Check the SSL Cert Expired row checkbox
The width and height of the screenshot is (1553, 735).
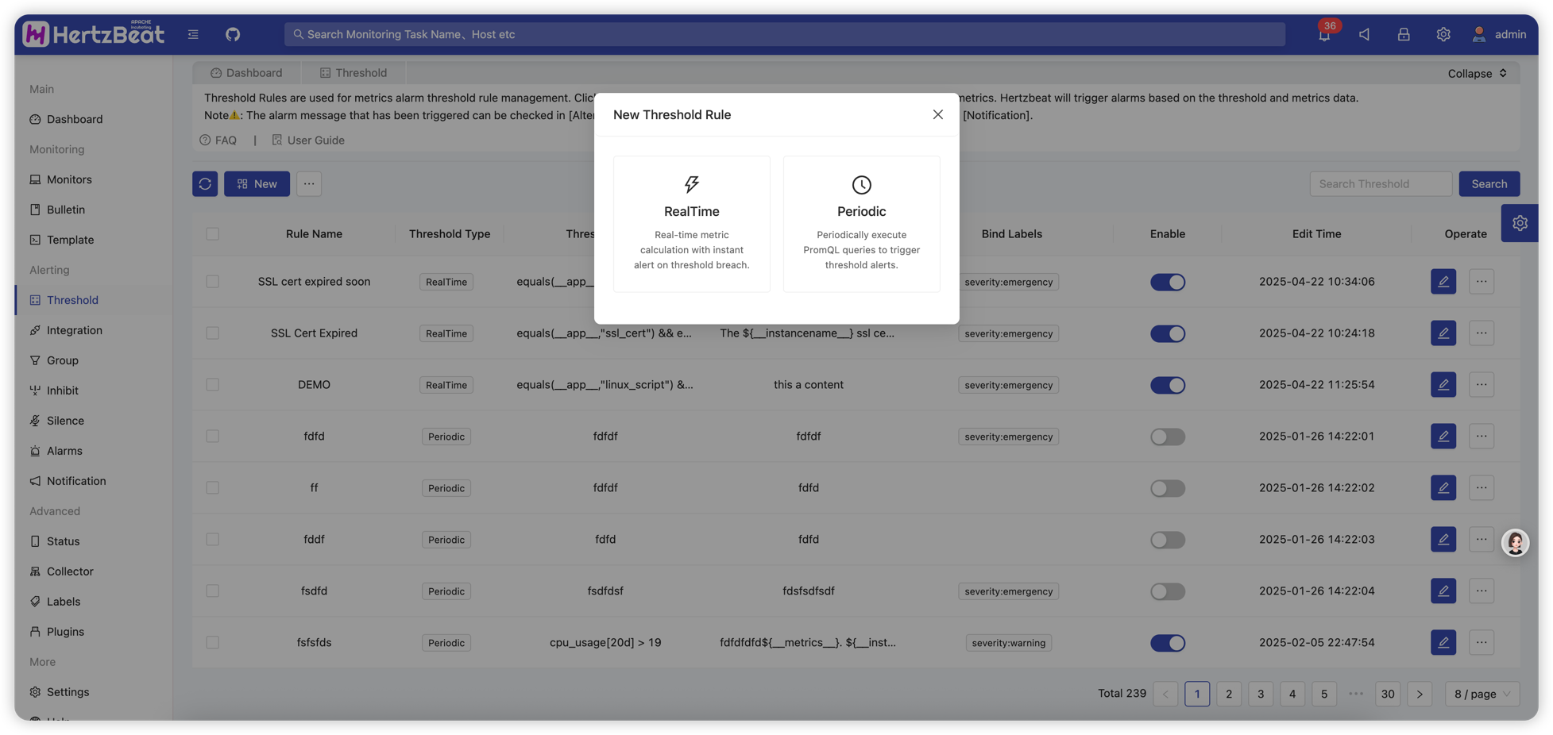click(213, 333)
